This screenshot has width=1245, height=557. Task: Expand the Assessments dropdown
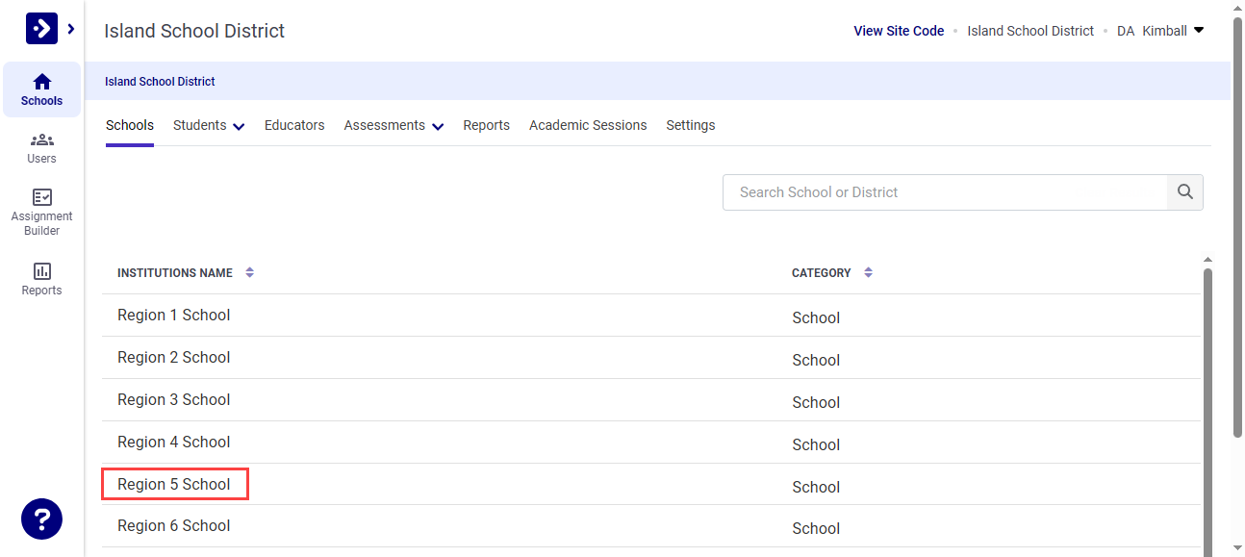coord(394,125)
